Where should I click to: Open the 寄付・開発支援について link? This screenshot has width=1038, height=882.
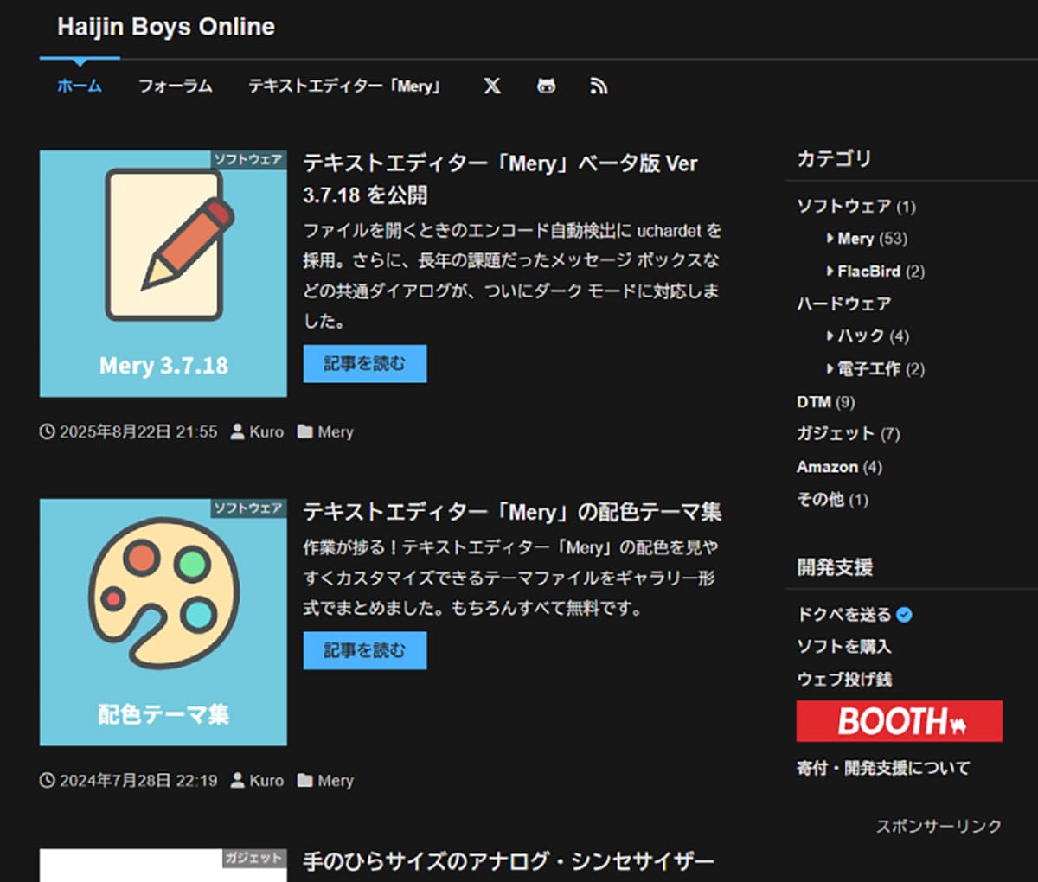[883, 768]
